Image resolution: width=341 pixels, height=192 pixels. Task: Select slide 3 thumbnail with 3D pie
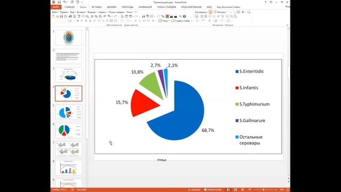coord(69,75)
